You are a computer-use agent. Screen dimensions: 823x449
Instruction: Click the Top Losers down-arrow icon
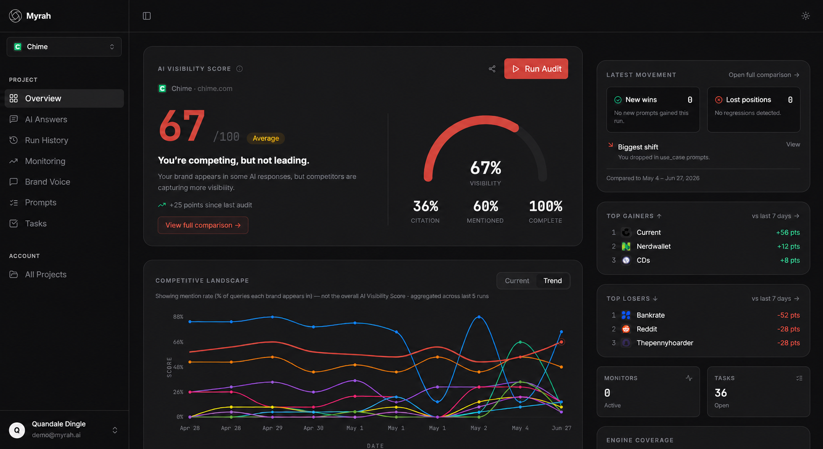pos(655,299)
